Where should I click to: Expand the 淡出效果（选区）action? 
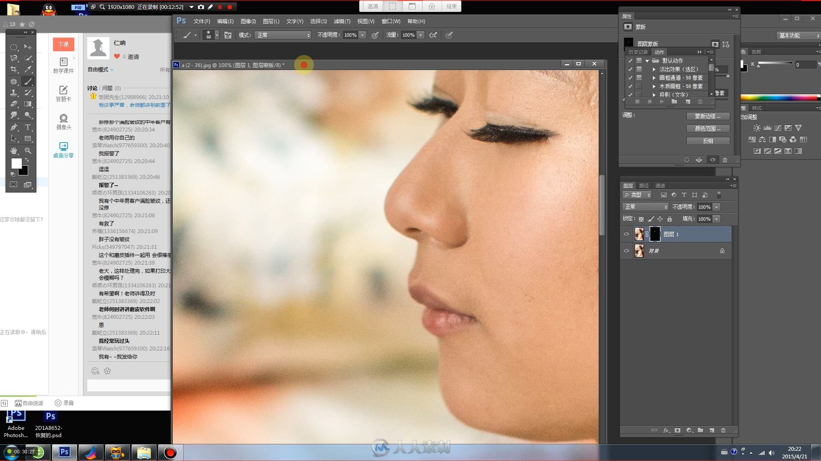[x=654, y=69]
